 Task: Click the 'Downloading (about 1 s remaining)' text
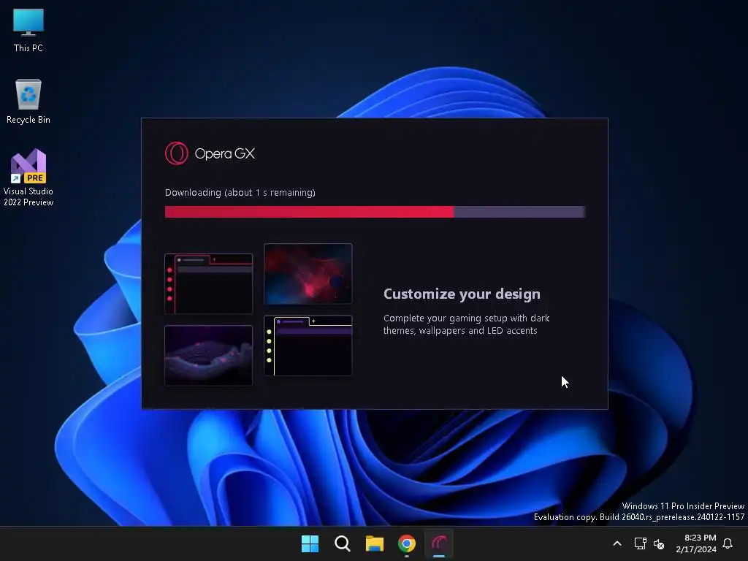coord(240,192)
